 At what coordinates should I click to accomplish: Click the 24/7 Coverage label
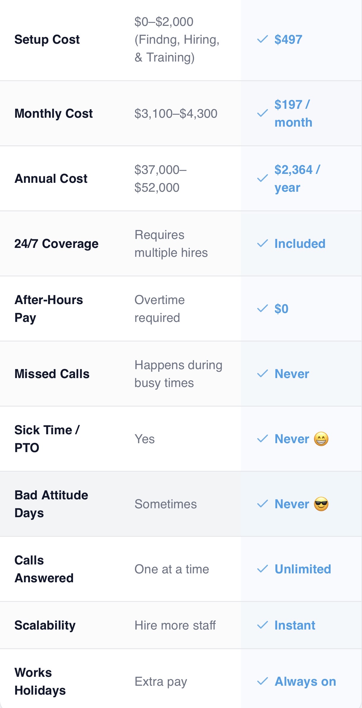coord(56,243)
